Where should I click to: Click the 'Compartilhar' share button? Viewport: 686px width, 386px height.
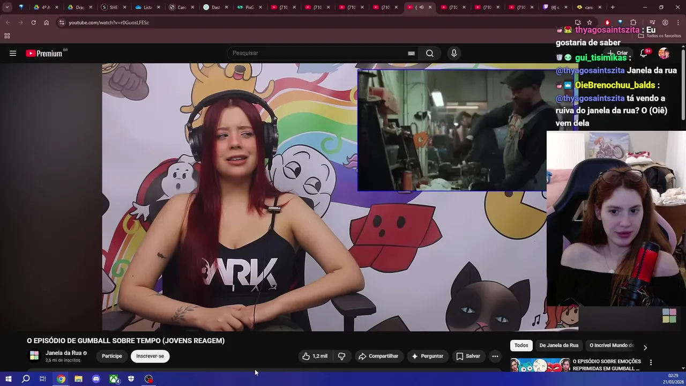378,356
